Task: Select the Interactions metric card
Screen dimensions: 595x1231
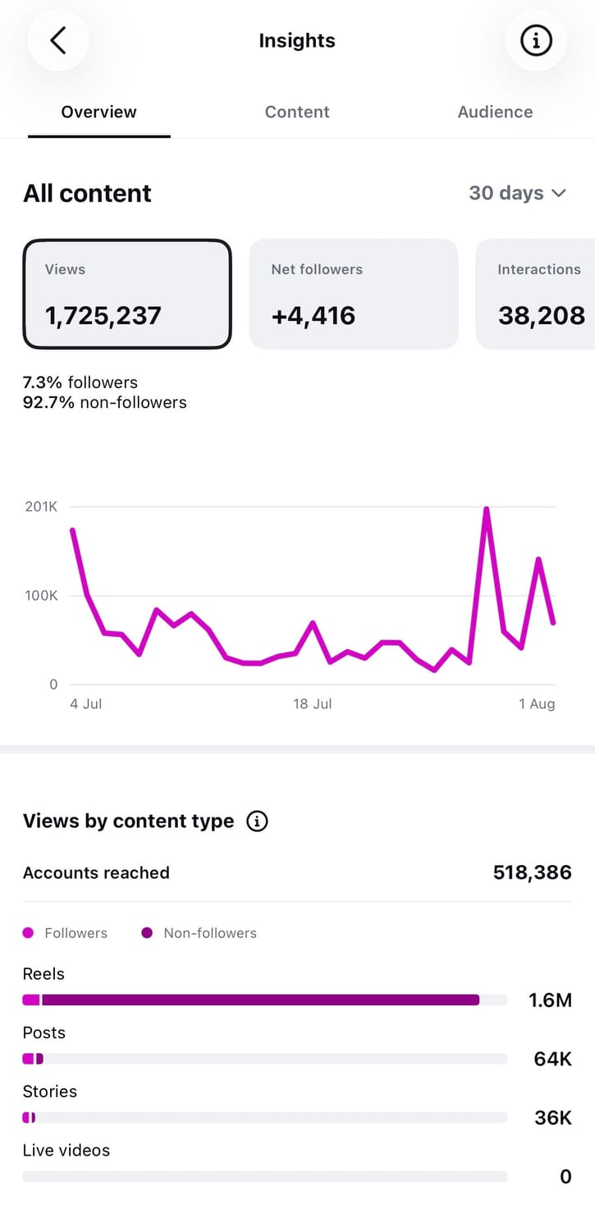Action: point(535,294)
